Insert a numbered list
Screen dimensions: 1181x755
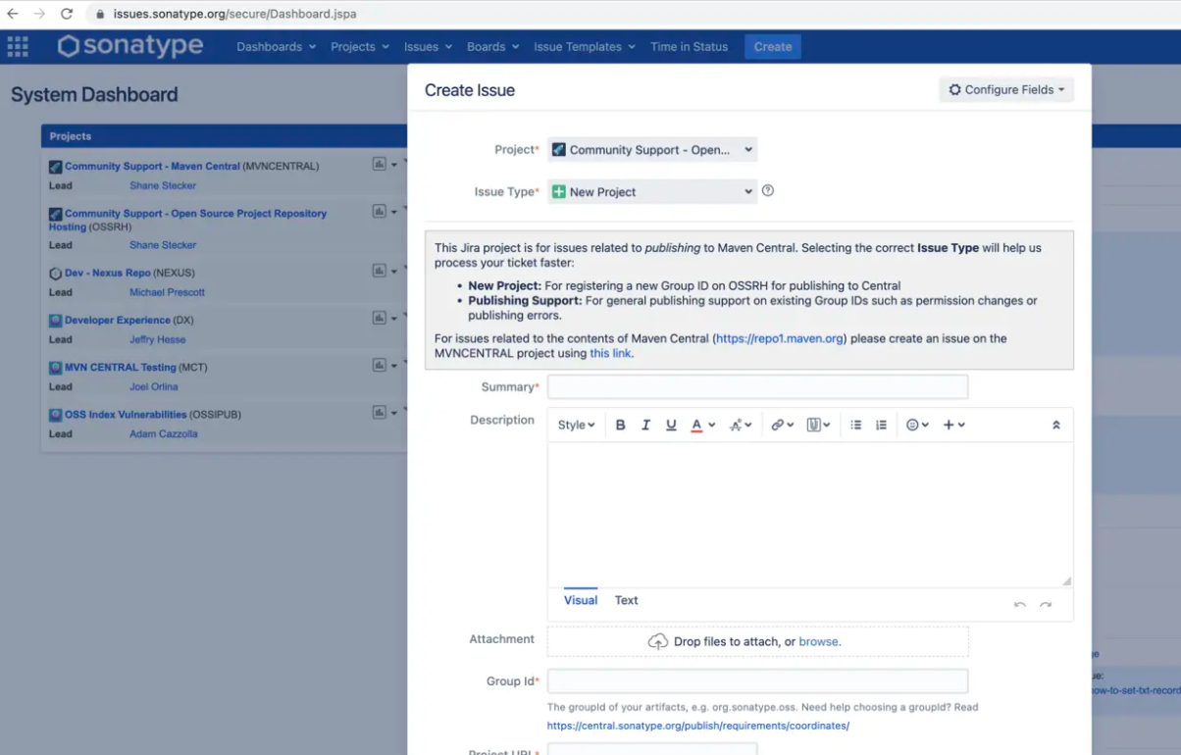[x=881, y=425]
